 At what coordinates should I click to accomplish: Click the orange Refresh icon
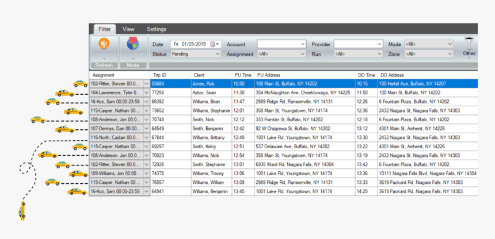(x=104, y=45)
